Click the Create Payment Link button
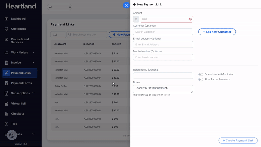The image size is (261, 147). (x=238, y=140)
